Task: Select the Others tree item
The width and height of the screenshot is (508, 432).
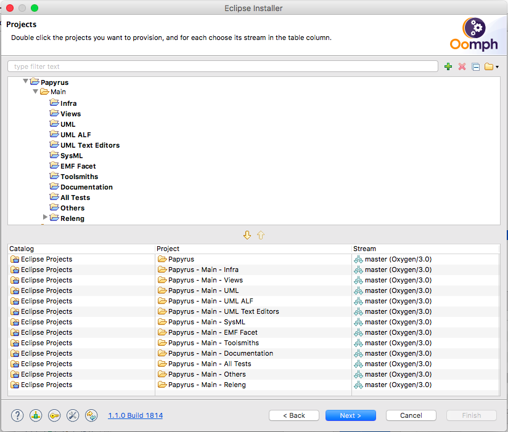Action: tap(73, 208)
